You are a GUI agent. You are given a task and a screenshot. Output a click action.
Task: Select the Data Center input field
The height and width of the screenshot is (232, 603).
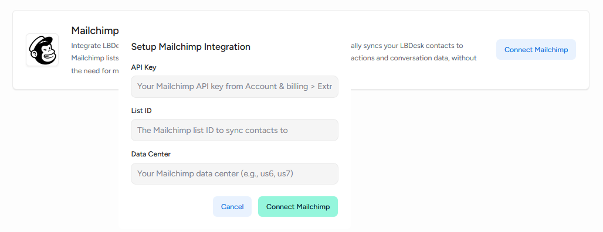point(235,173)
